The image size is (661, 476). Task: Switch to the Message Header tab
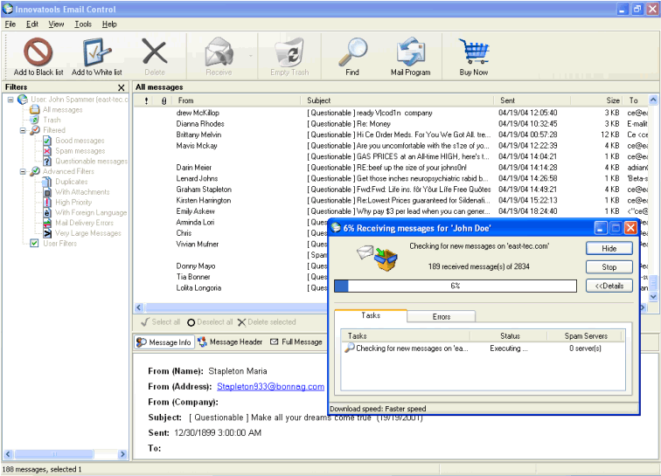coord(230,342)
